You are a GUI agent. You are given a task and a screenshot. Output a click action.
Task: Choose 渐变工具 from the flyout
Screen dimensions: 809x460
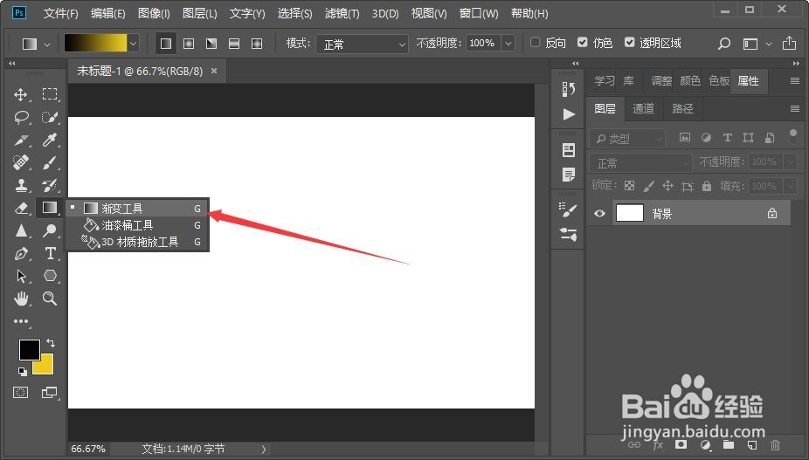pos(137,209)
